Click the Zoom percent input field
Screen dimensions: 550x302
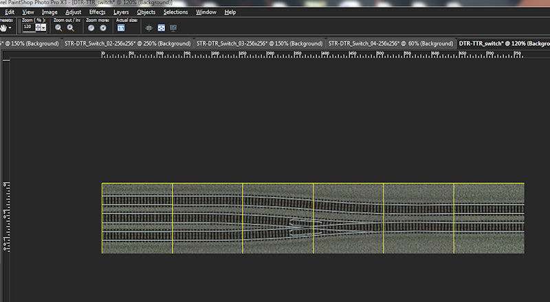point(28,27)
